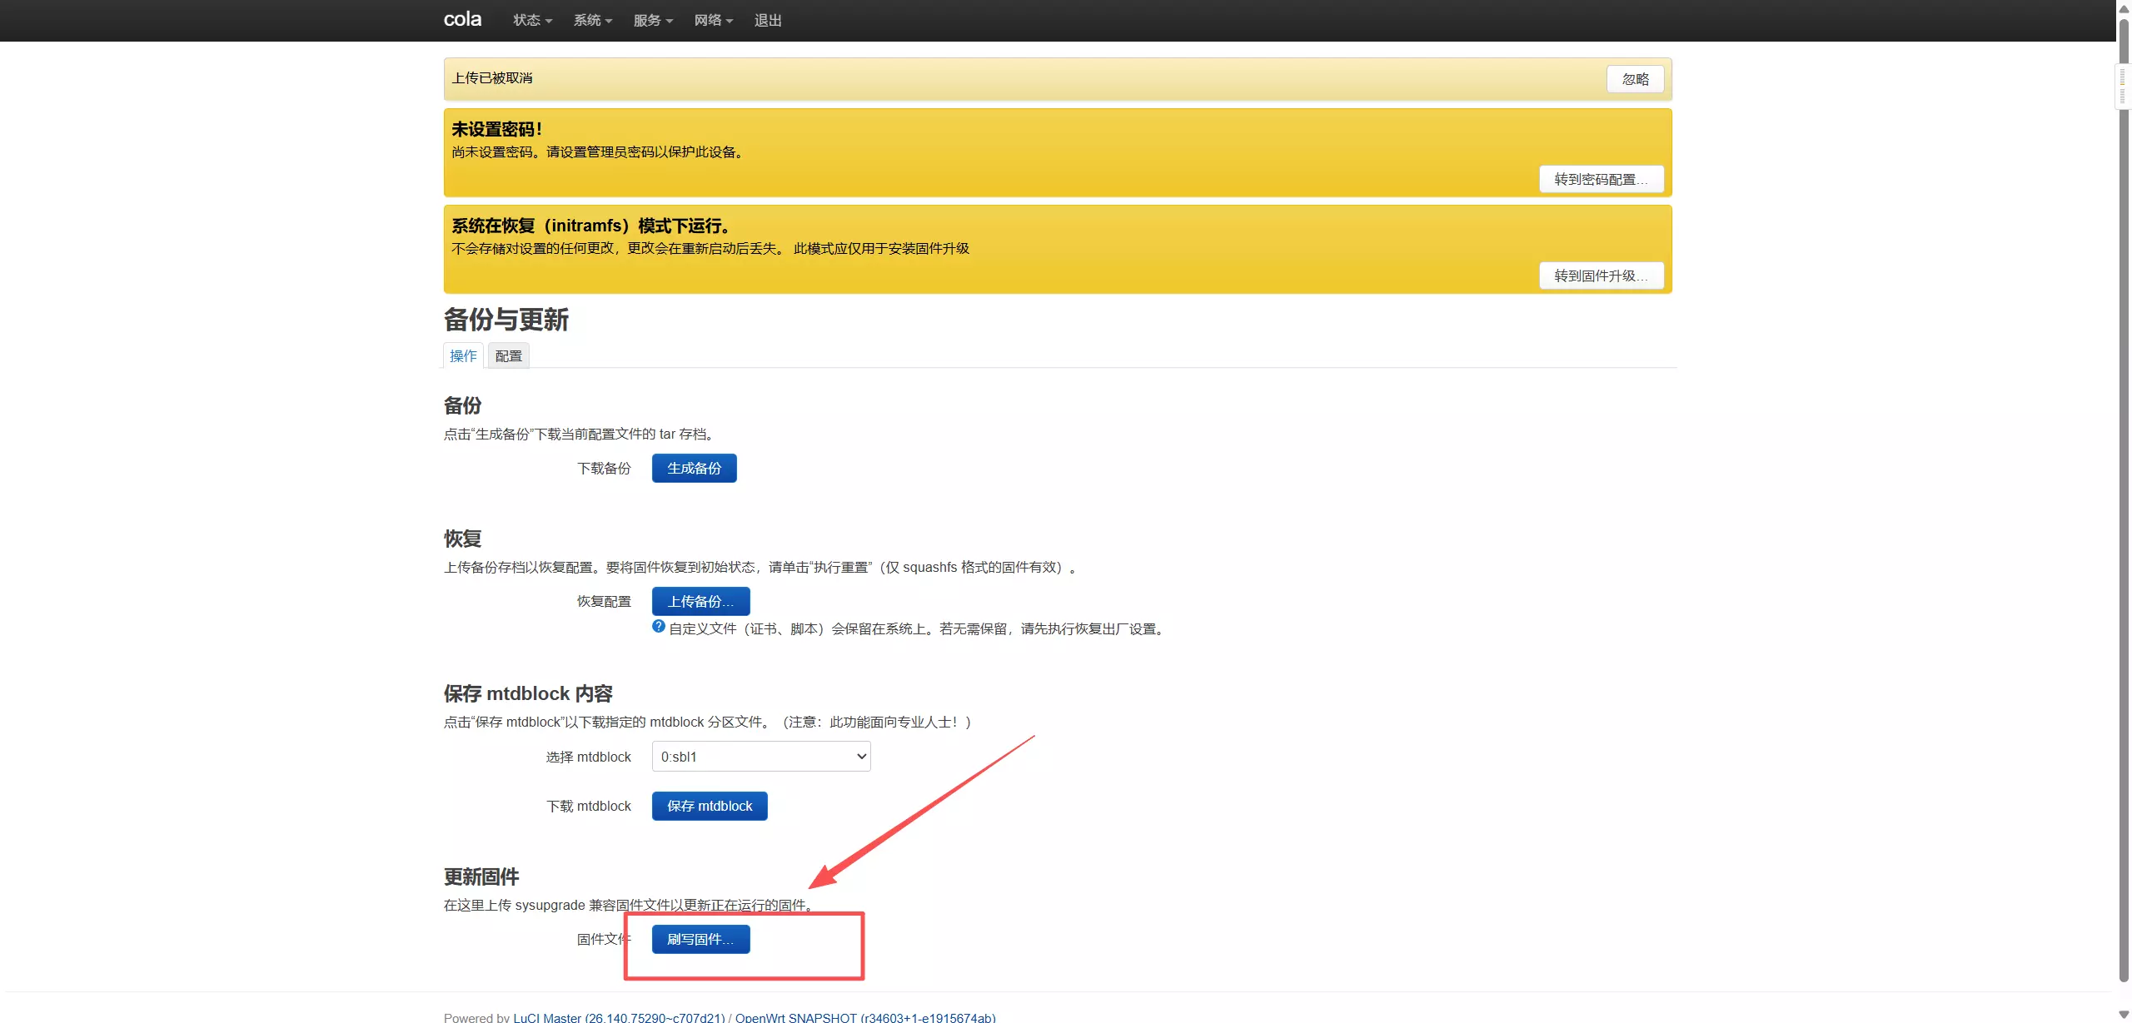Click 转到固件升级 button

pyautogui.click(x=1601, y=276)
